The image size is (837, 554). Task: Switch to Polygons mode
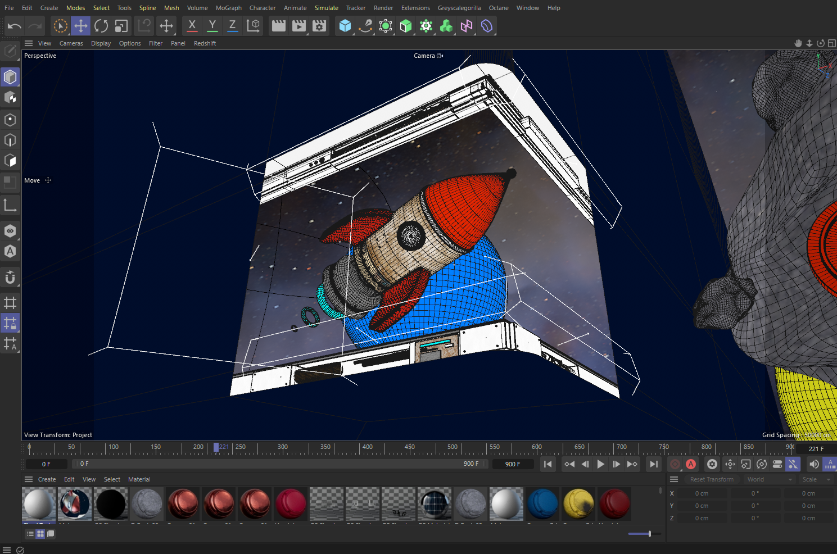10,160
